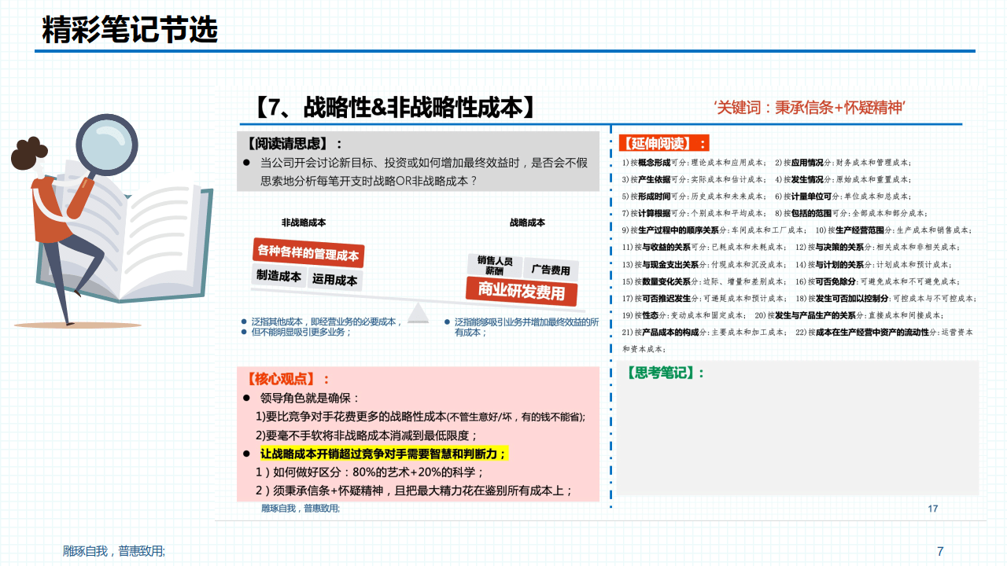1007x566 pixels.
Task: Click the line 21)按产品成本的构成分
Action: [704, 333]
